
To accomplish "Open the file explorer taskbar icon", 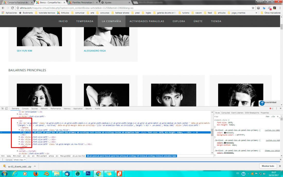I will (x=57, y=174).
